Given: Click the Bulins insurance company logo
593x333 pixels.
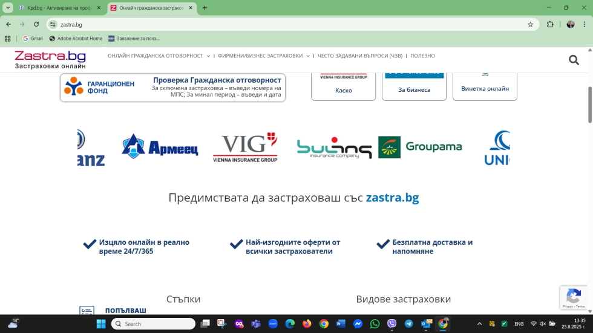Looking at the screenshot, I should coord(334,147).
